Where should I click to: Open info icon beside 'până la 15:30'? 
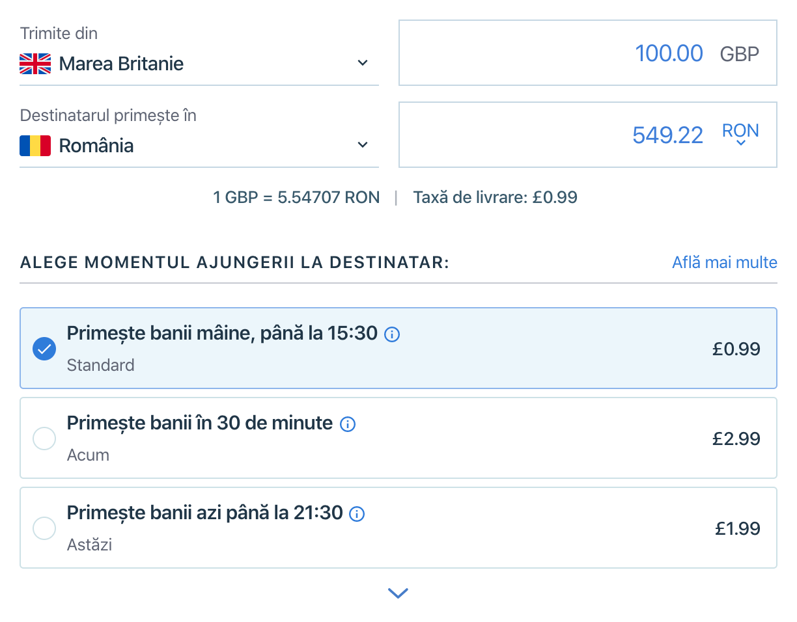pyautogui.click(x=392, y=334)
